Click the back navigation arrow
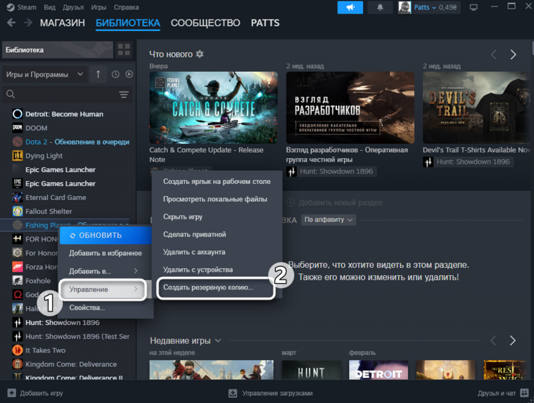The height and width of the screenshot is (403, 534). 12,23
